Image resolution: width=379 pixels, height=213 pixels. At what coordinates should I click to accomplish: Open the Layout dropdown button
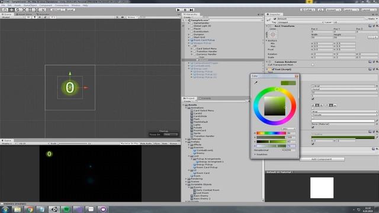coord(369,10)
